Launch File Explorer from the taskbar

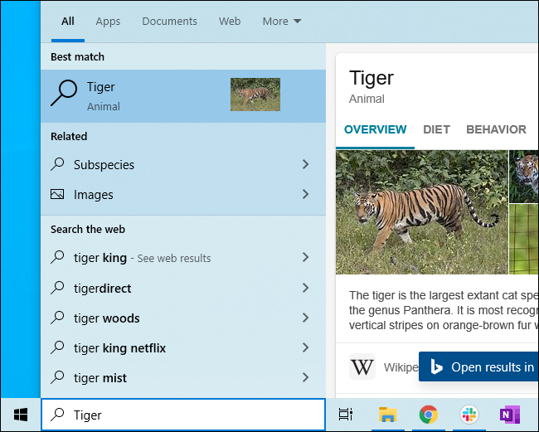pos(387,415)
